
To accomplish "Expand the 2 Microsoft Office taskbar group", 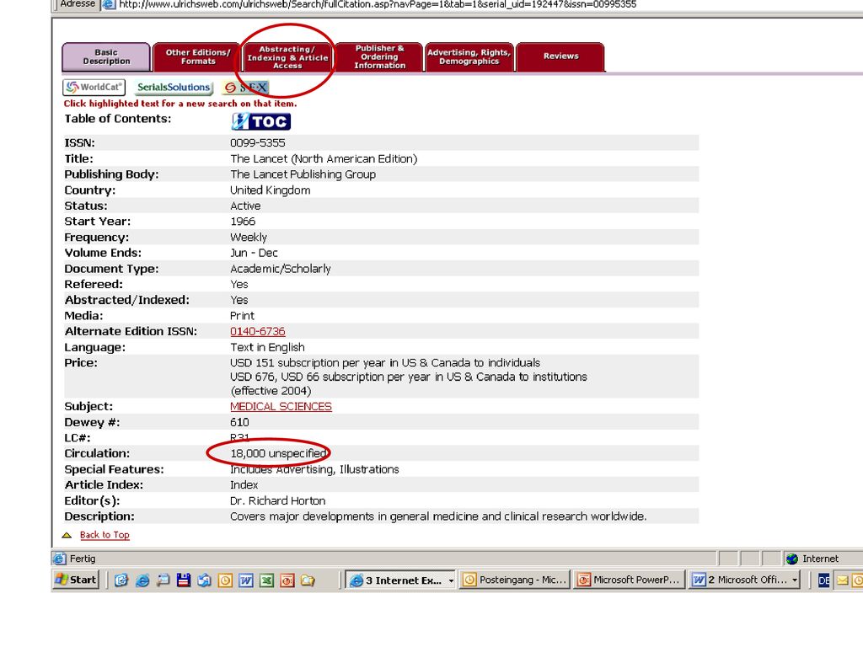I will pos(744,580).
